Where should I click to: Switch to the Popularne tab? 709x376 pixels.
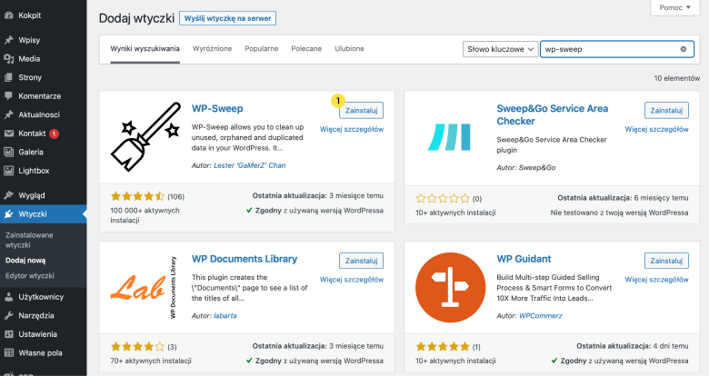[262, 48]
